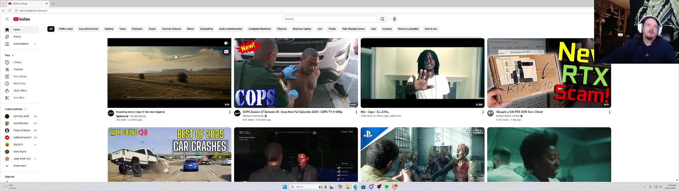
Task: Play PlayStation zombie game thumbnail
Action: pos(423,155)
